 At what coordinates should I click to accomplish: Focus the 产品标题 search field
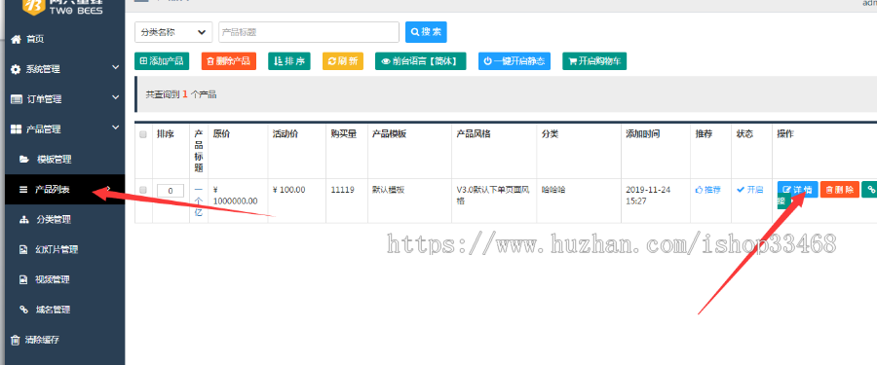(x=309, y=32)
